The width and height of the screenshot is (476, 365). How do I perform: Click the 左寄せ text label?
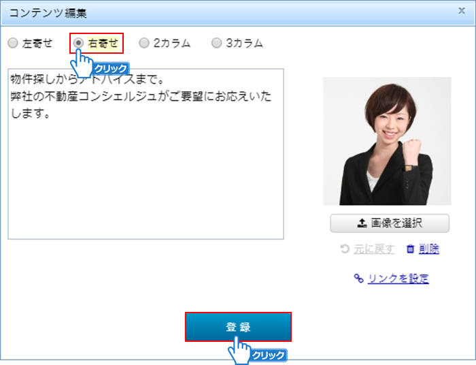pos(37,44)
